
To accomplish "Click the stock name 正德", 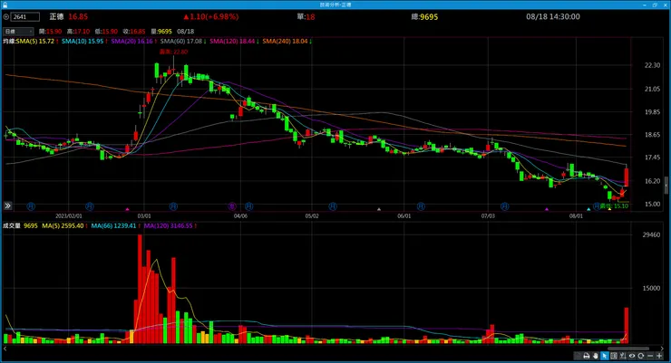I will (x=56, y=16).
